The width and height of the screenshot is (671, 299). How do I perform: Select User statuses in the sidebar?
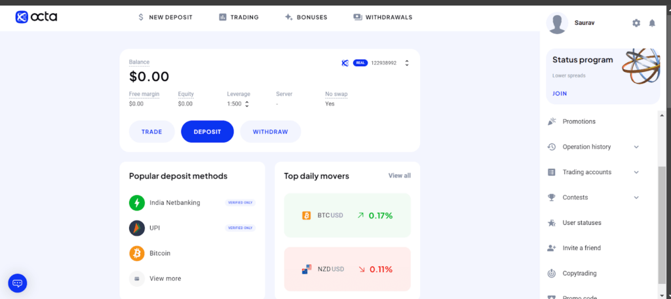pos(582,222)
